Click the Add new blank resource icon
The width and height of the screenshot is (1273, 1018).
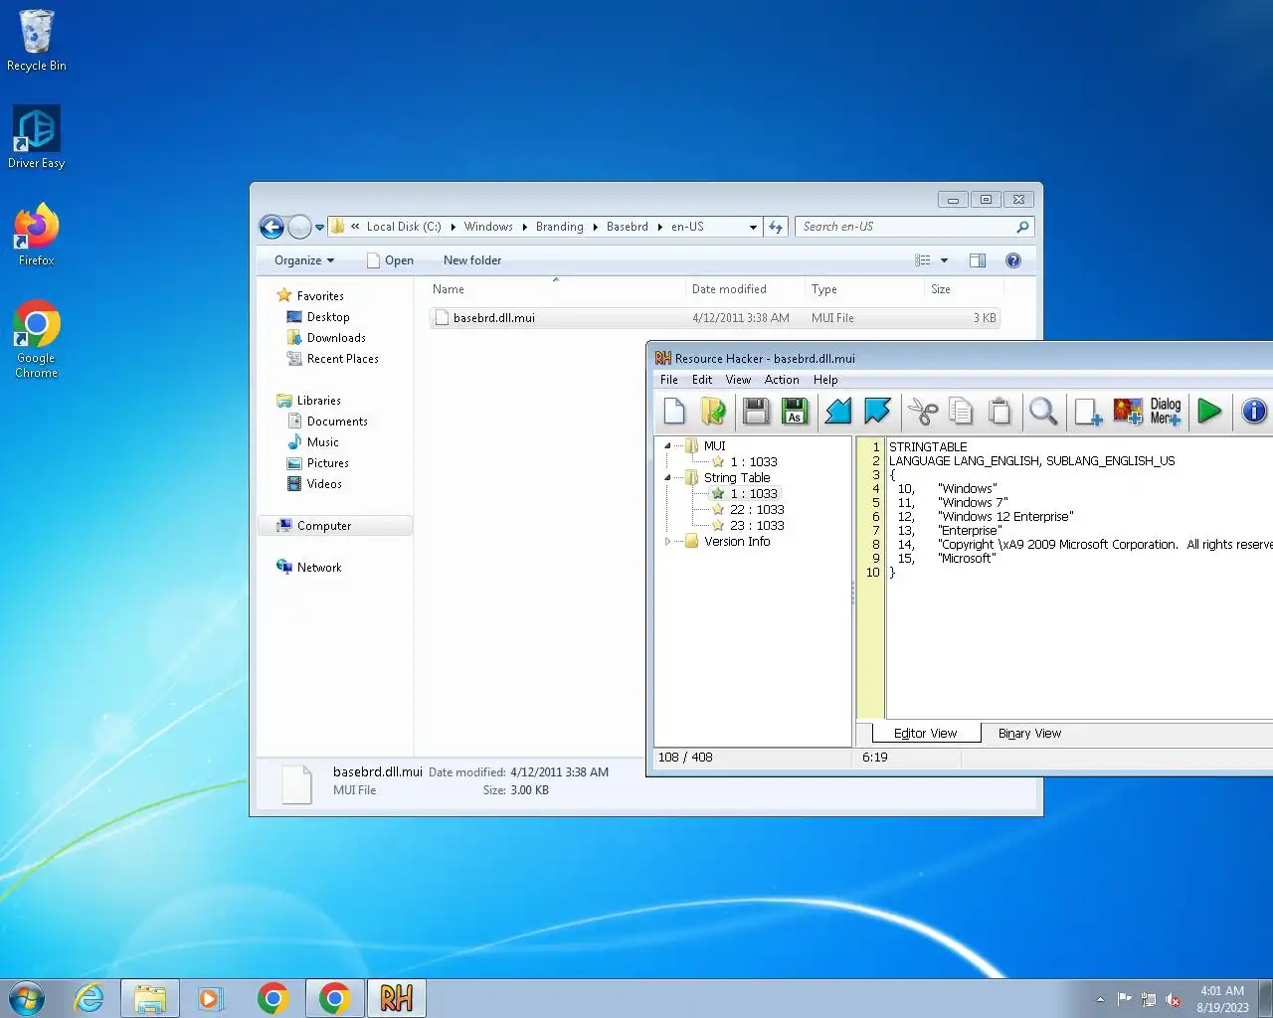point(1088,411)
